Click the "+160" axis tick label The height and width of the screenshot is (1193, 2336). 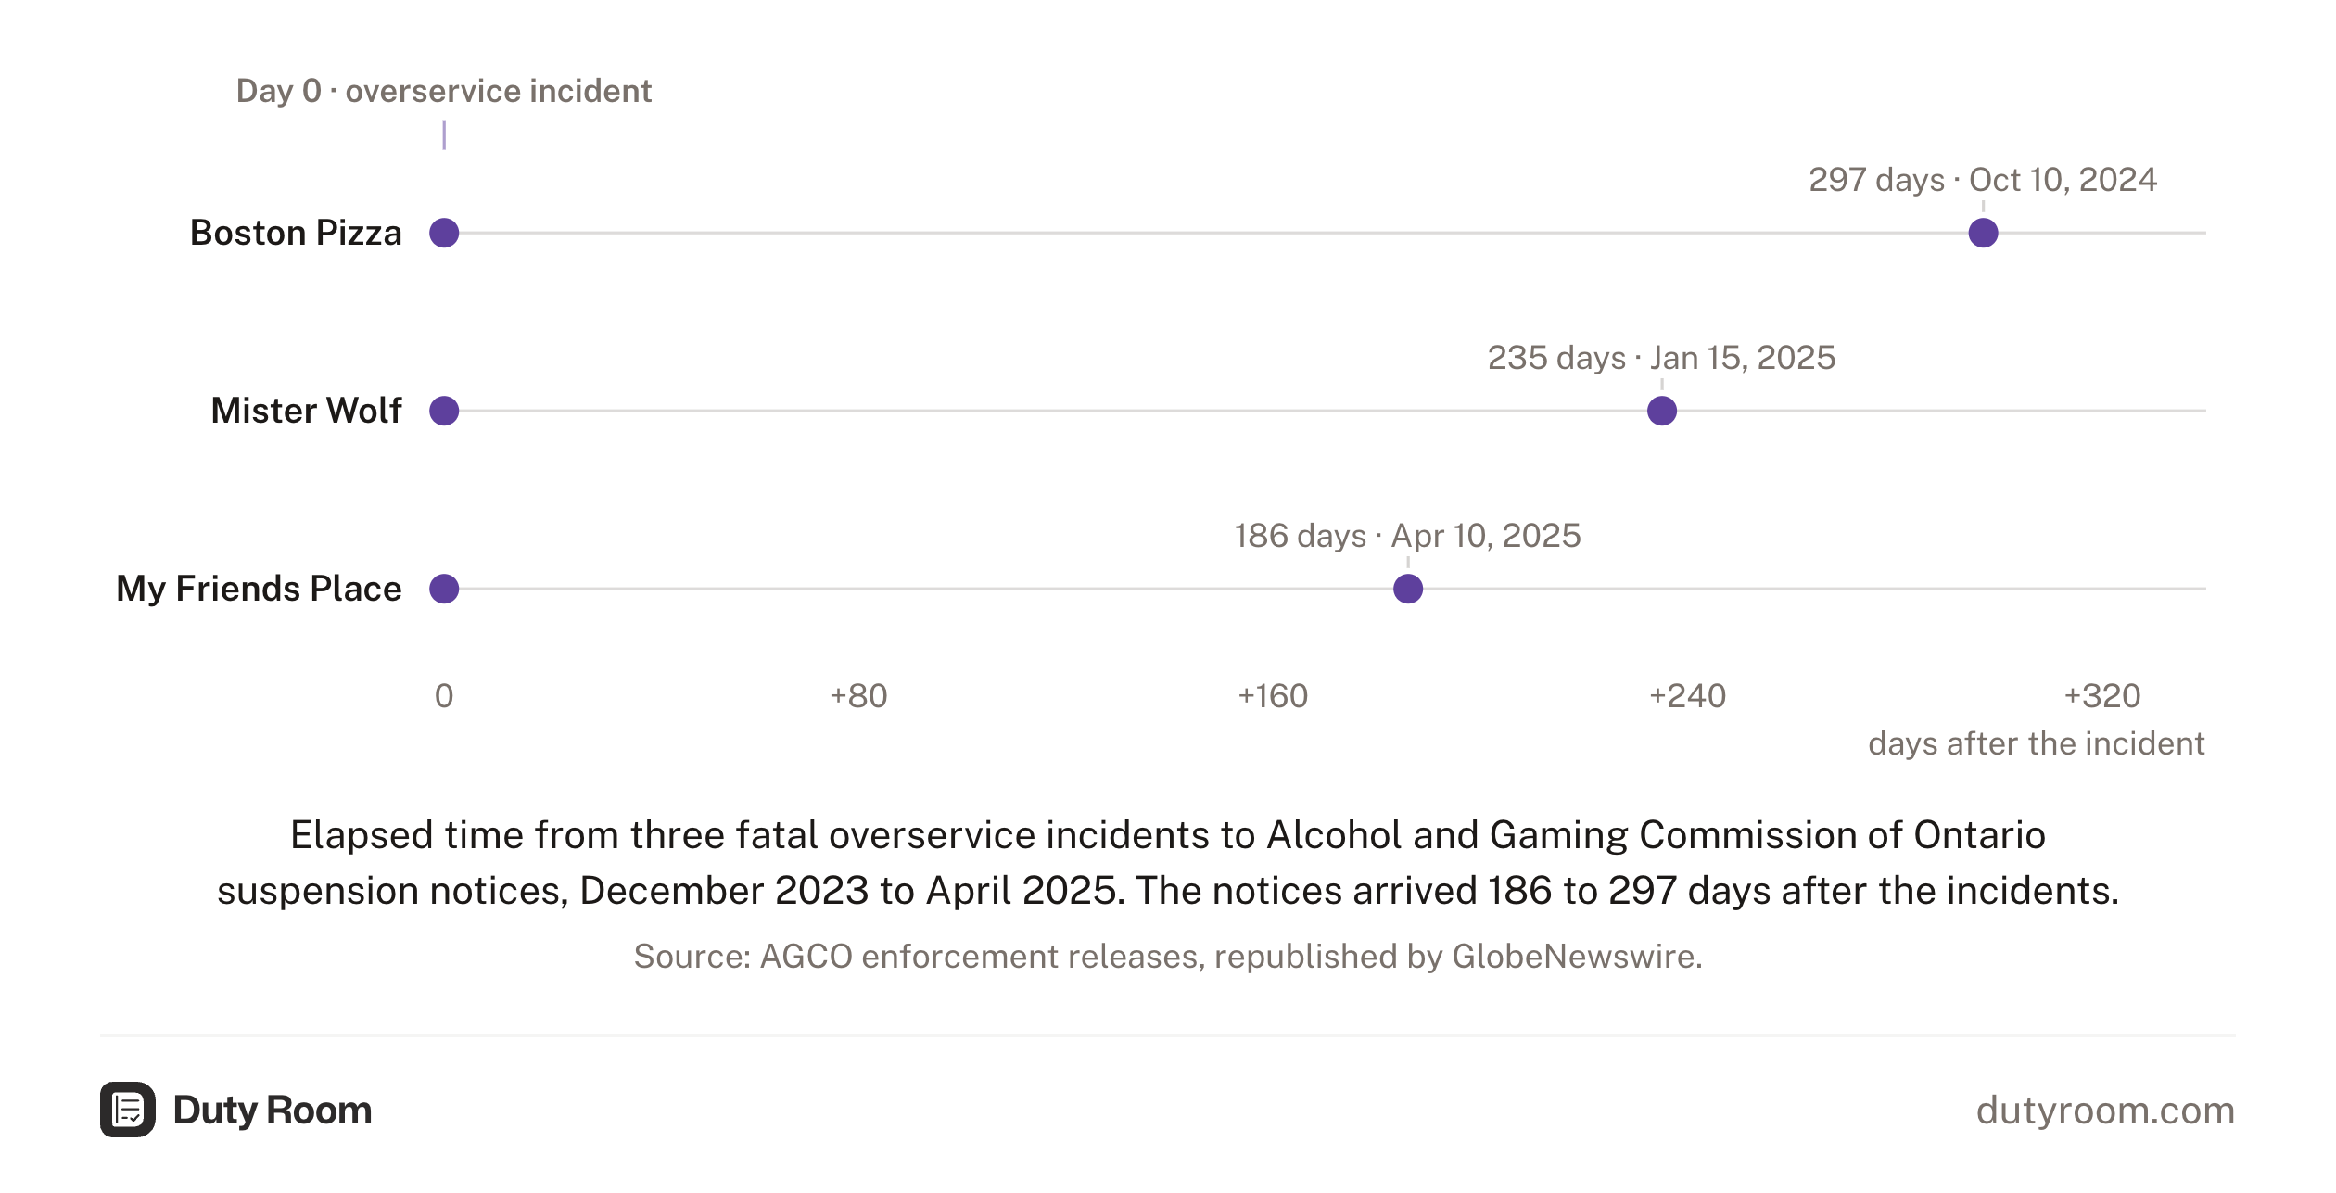click(x=1273, y=696)
